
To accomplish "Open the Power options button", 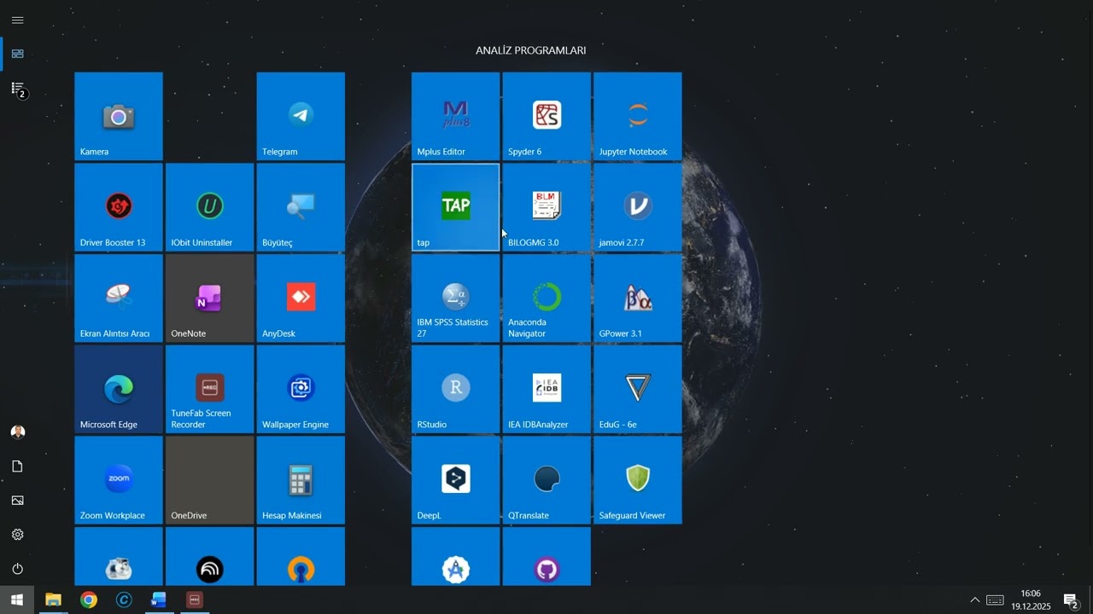I will pos(17,568).
